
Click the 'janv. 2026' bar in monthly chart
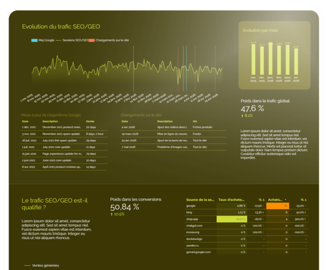pos(270,59)
